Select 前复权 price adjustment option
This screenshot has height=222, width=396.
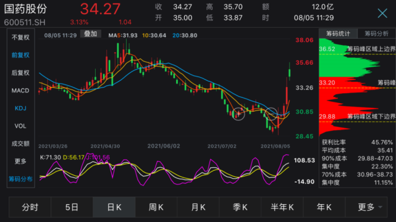20,55
